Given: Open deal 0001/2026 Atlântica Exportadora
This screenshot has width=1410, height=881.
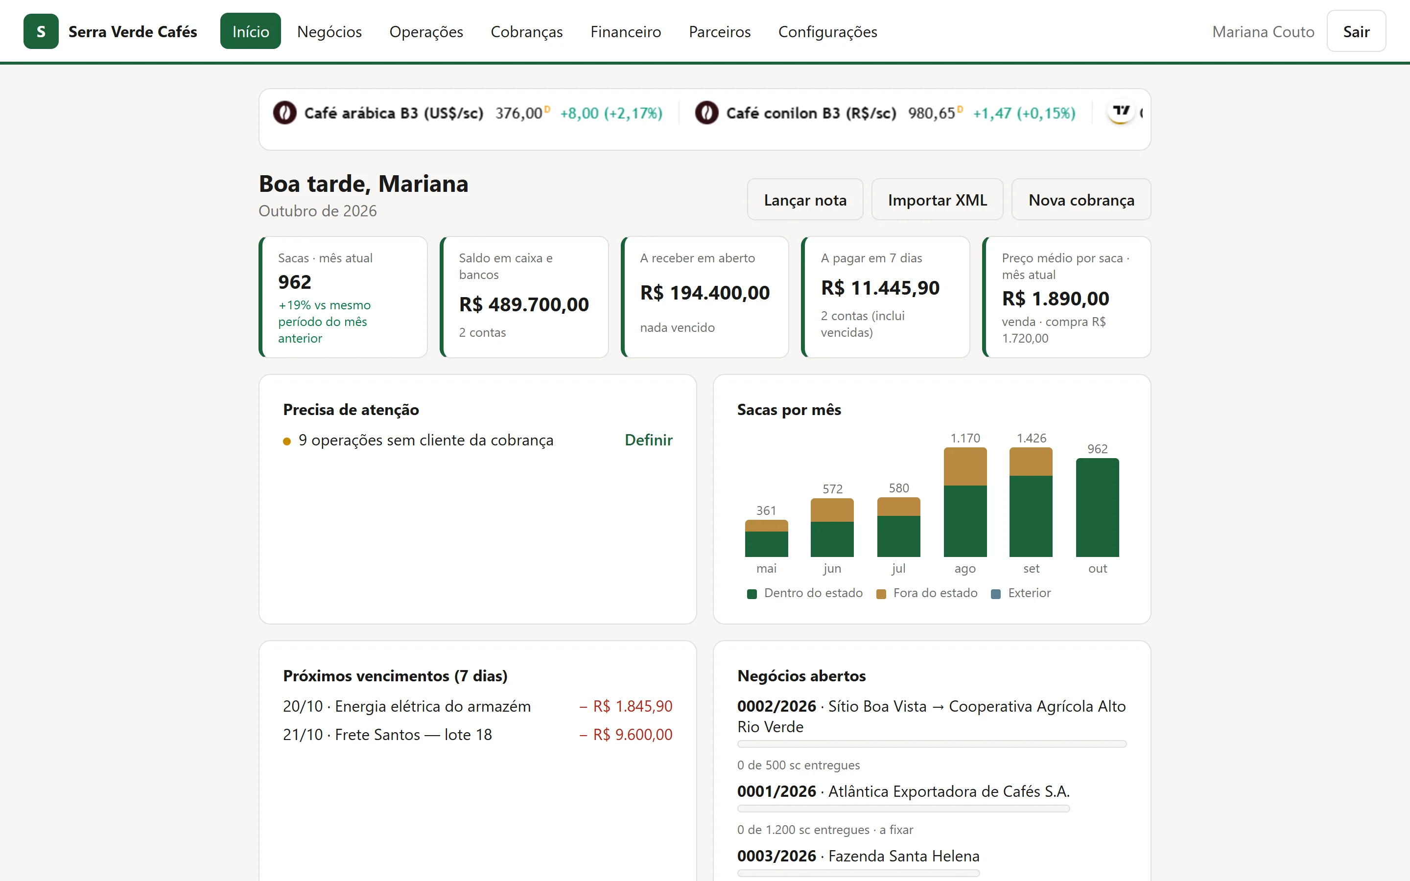Looking at the screenshot, I should pyautogui.click(x=903, y=791).
